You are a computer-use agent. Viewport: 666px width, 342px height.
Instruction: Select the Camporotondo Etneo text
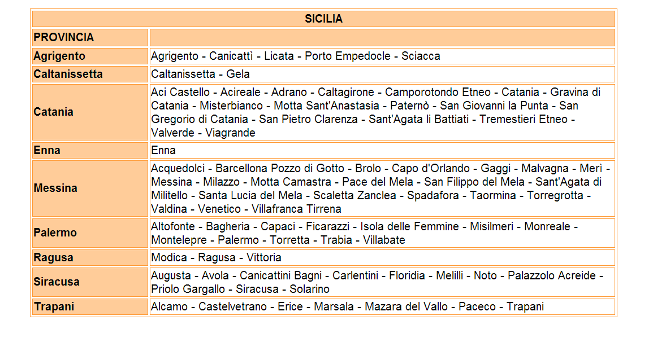coord(438,92)
